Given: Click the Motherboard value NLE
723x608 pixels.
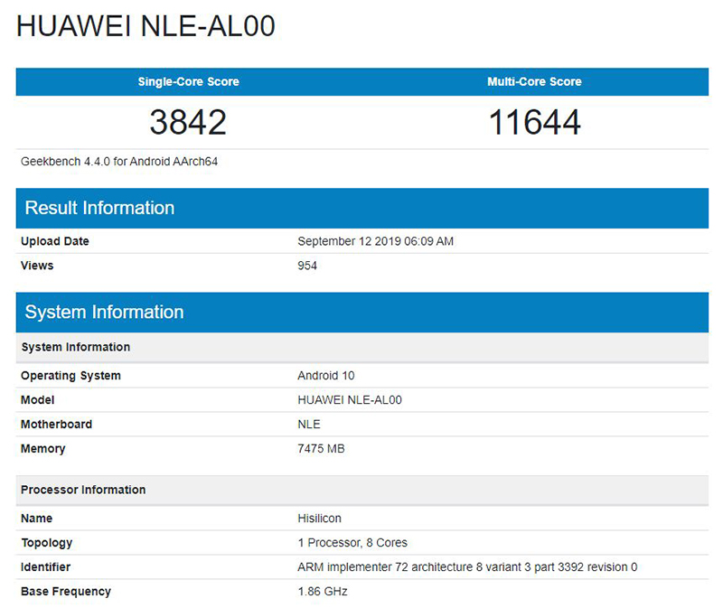Looking at the screenshot, I should [309, 425].
